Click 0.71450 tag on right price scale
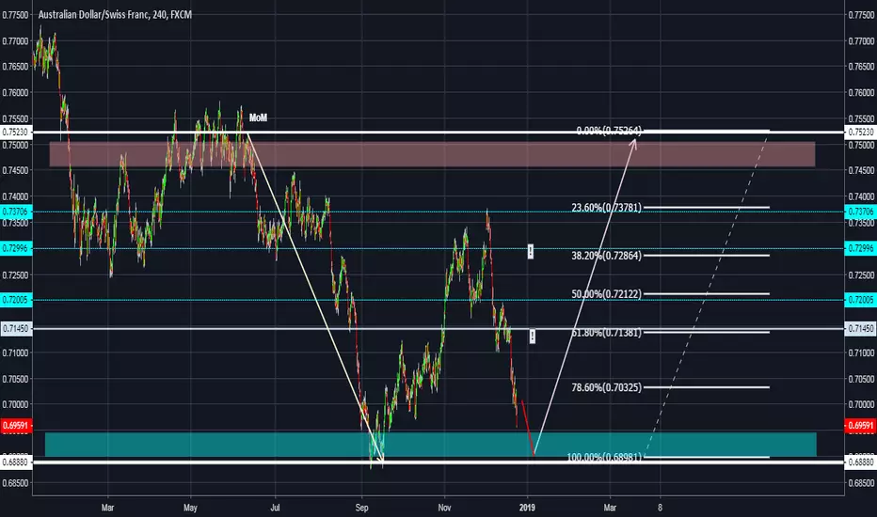877x517 pixels. pyautogui.click(x=860, y=329)
